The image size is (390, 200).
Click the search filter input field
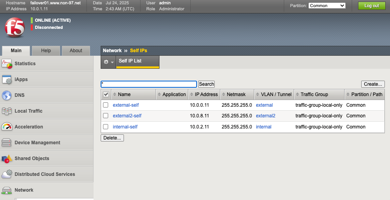click(149, 84)
